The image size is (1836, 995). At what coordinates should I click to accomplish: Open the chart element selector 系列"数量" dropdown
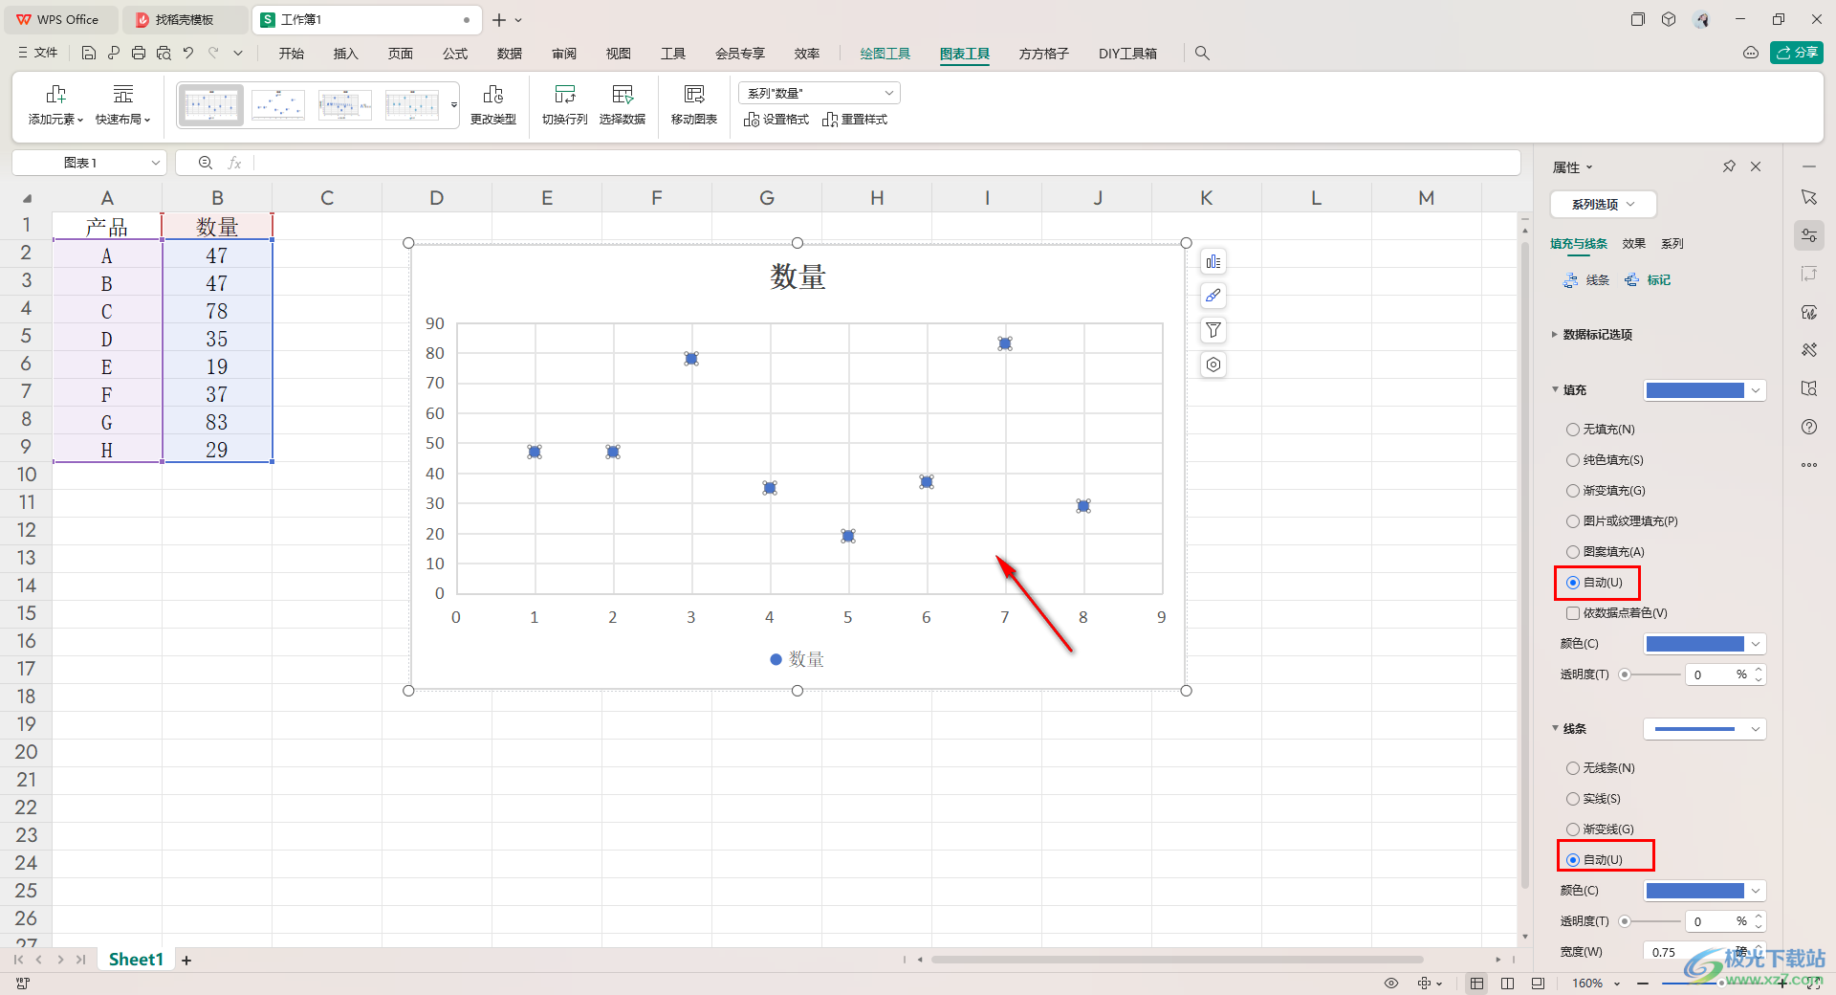(x=820, y=93)
